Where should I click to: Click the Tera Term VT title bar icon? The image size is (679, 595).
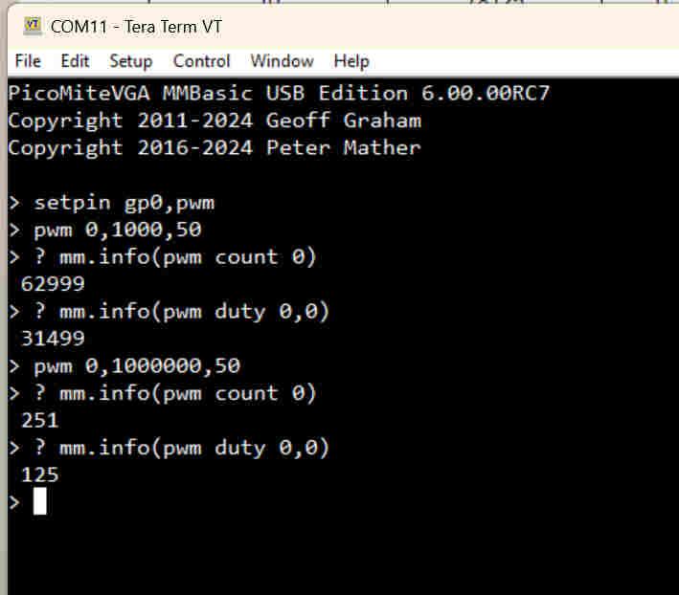pyautogui.click(x=32, y=26)
